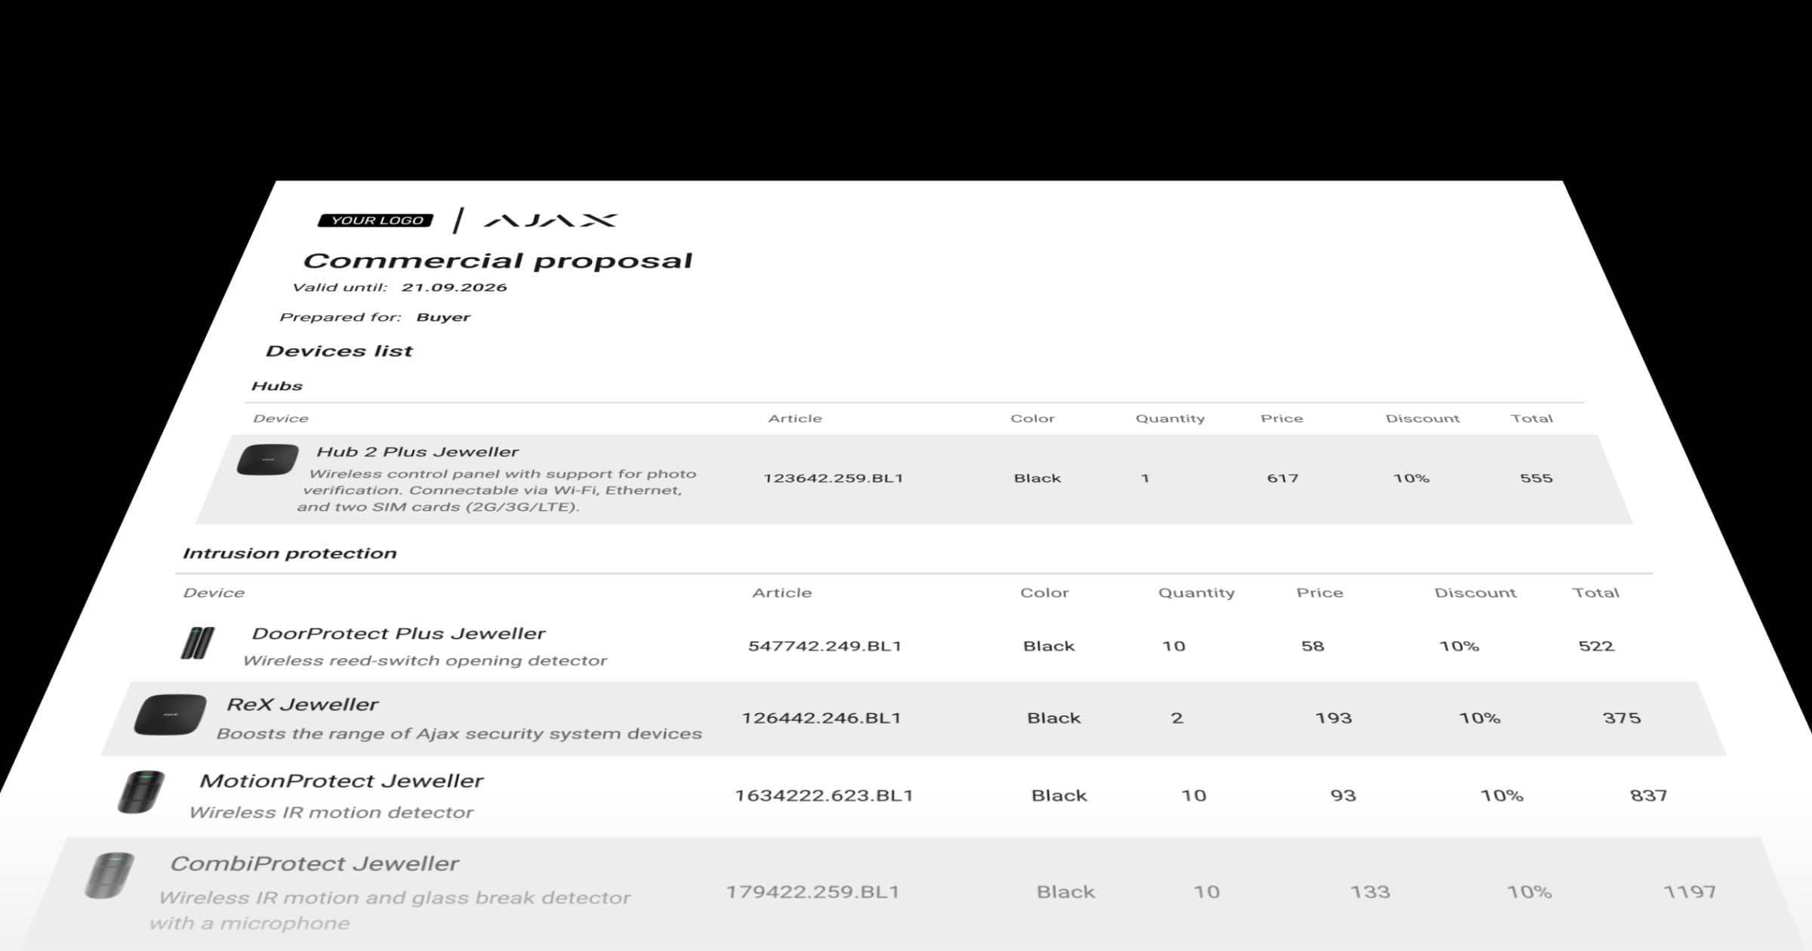Viewport: 1812px width, 951px height.
Task: Click the Hubs section heading
Action: tap(276, 386)
